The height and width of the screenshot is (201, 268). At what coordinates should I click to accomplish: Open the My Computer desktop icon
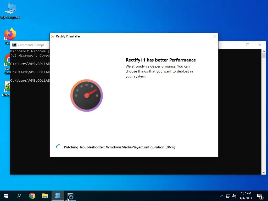coord(10,10)
